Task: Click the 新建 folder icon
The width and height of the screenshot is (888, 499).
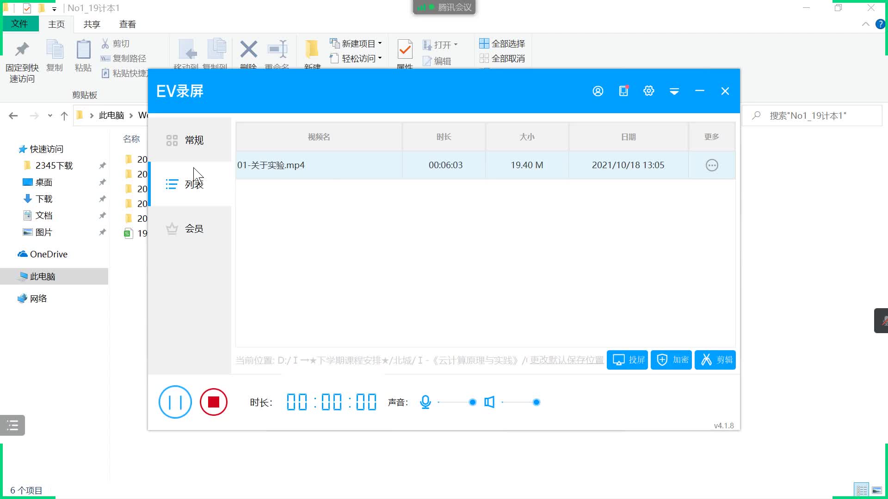Action: (312, 49)
